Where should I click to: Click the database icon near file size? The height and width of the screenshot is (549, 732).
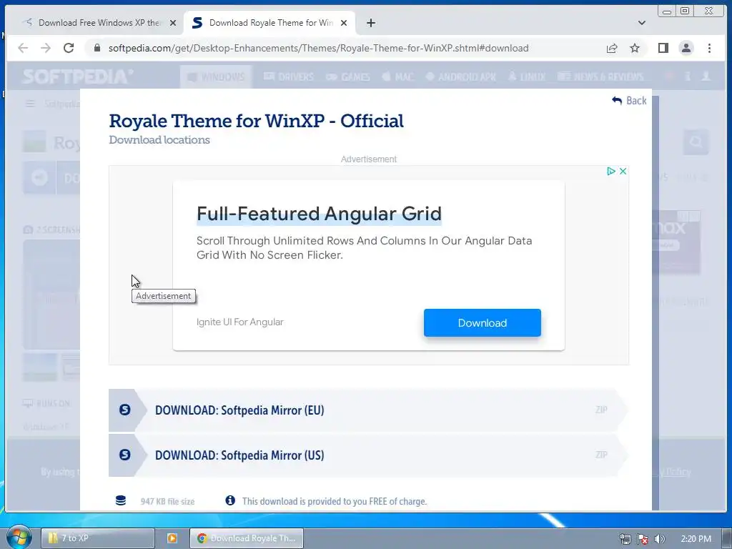[120, 501]
